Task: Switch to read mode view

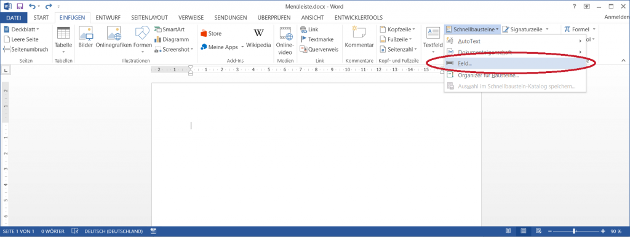Action: pos(508,231)
